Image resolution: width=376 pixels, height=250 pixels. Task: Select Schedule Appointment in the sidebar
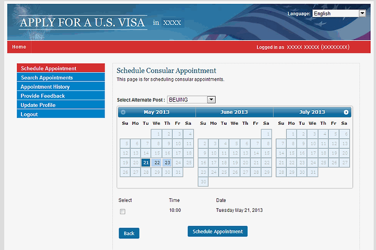tap(61, 68)
